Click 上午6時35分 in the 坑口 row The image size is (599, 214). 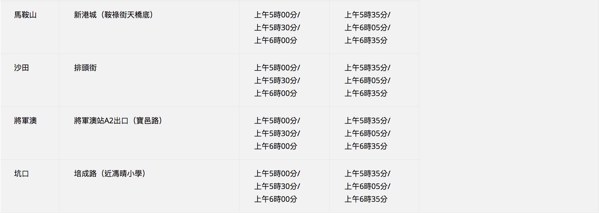366,199
